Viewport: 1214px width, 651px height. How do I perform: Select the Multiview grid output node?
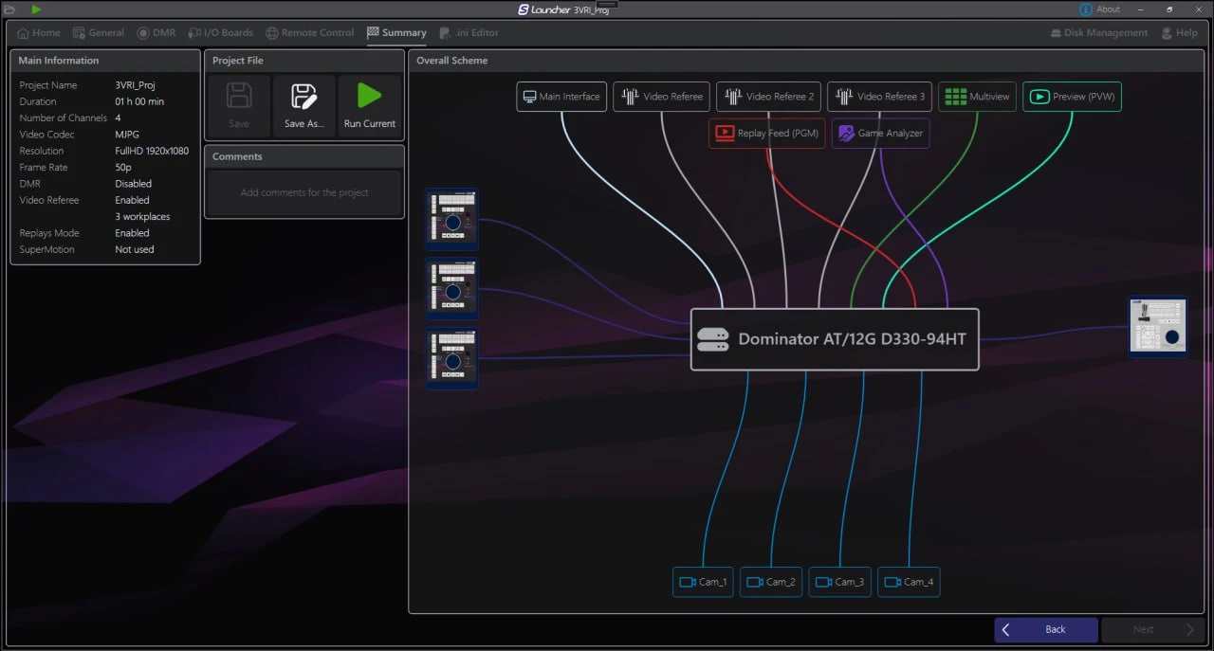point(977,97)
